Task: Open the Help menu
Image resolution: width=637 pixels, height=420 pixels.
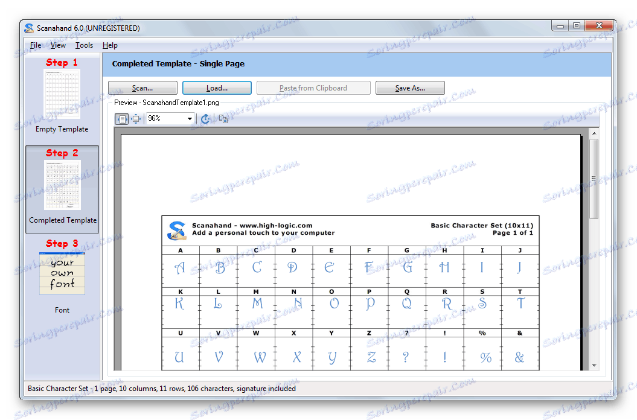Action: [110, 45]
